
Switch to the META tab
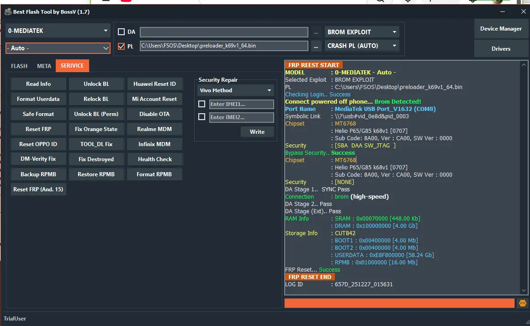click(x=44, y=66)
